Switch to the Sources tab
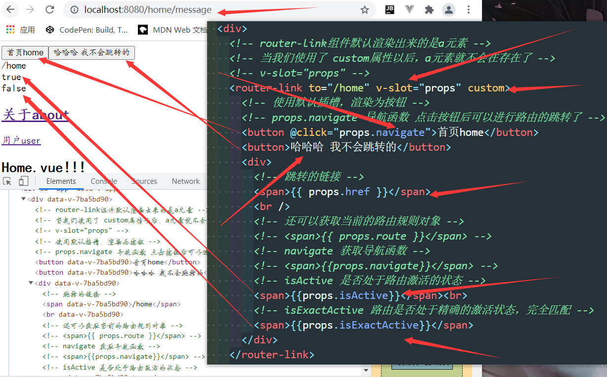Viewport: 607px width, 377px height. click(x=144, y=181)
